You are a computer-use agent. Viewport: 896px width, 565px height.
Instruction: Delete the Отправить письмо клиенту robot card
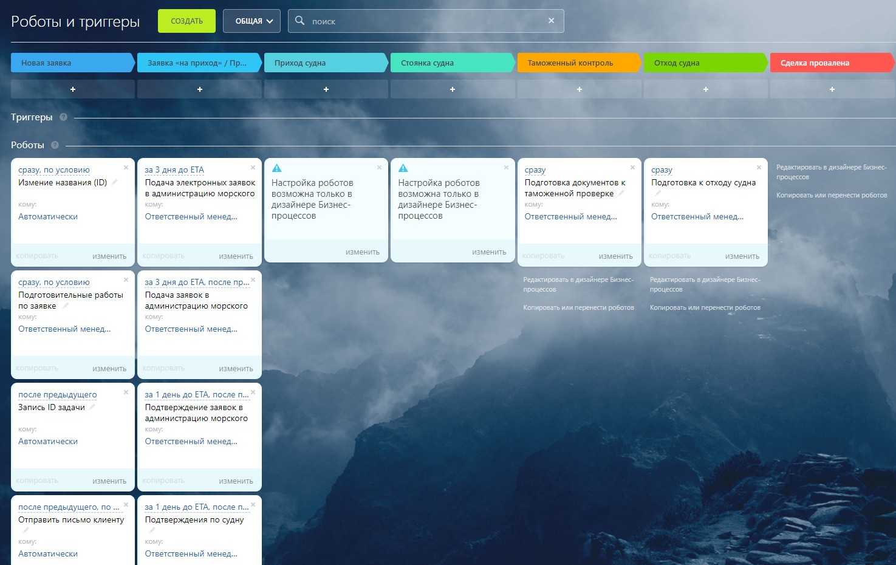tap(126, 505)
